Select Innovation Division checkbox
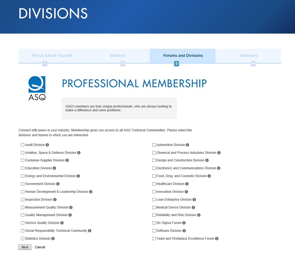 [154, 192]
